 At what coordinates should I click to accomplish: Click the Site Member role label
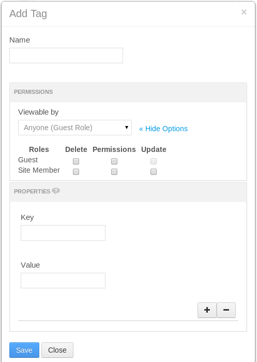[39, 170]
